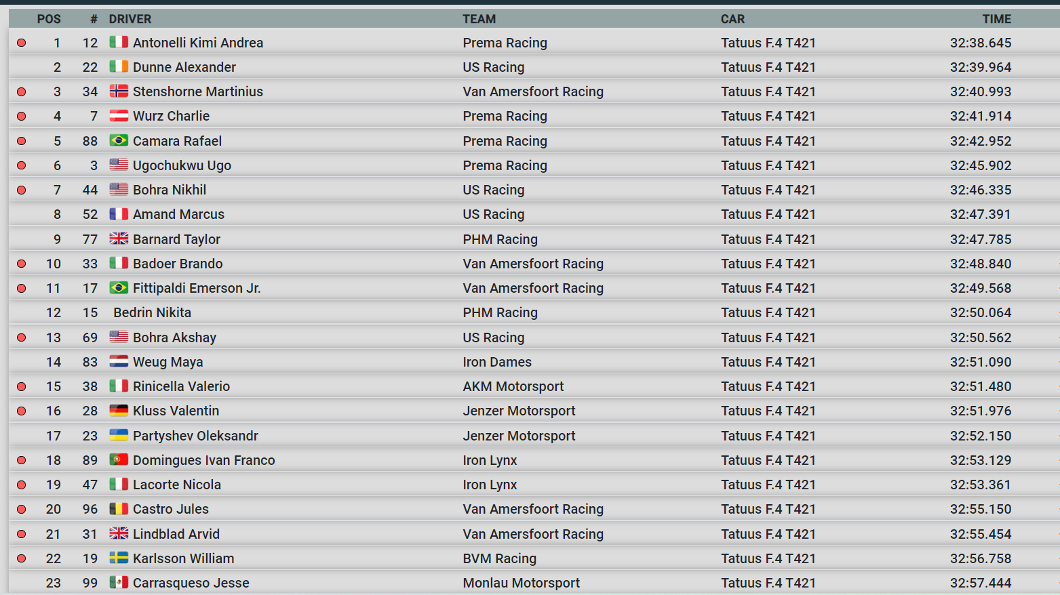The width and height of the screenshot is (1060, 595).
Task: Select the Bedrin Nikita driver name
Action: tap(152, 312)
